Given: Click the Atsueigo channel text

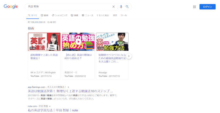Looking at the screenshot, I should coord(103,73).
